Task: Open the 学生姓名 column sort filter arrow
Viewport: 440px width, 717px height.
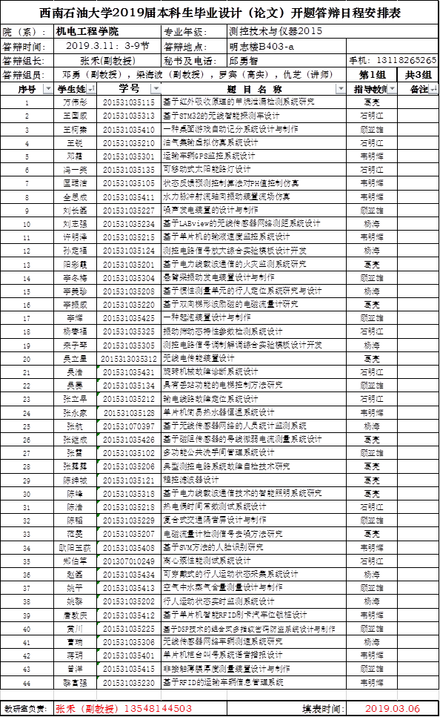Action: pyautogui.click(x=91, y=89)
